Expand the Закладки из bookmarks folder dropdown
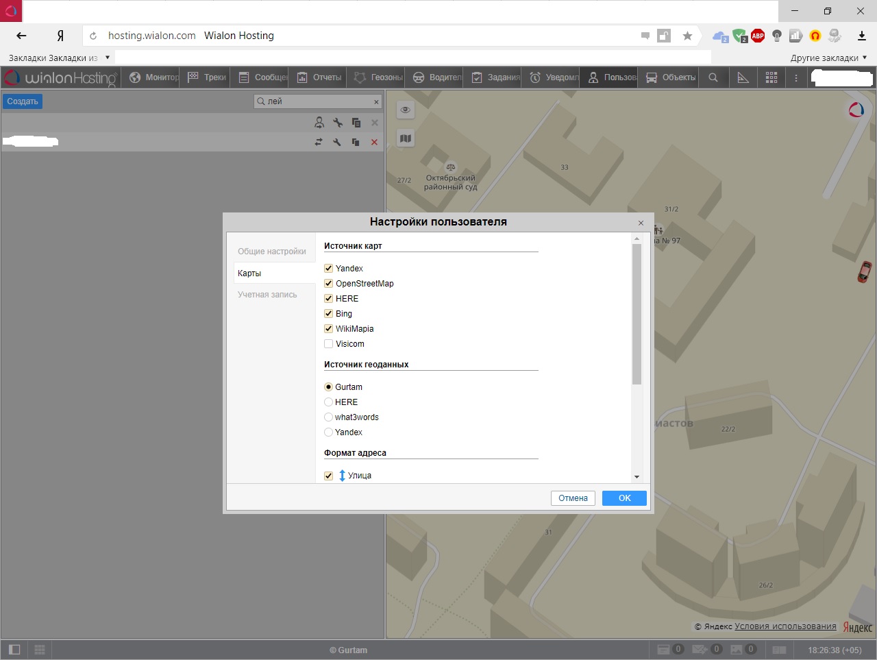This screenshot has height=660, width=877. point(108,58)
